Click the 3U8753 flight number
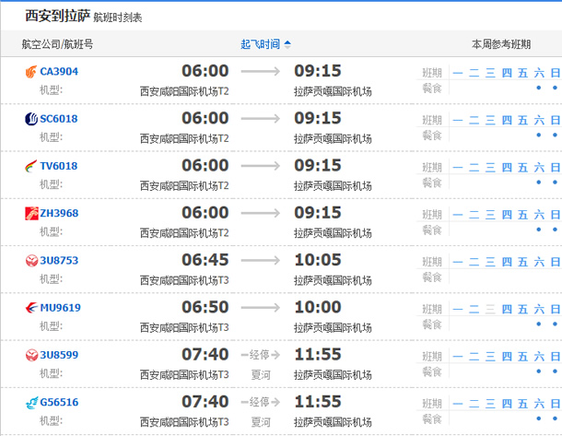562x436 pixels. pos(59,261)
